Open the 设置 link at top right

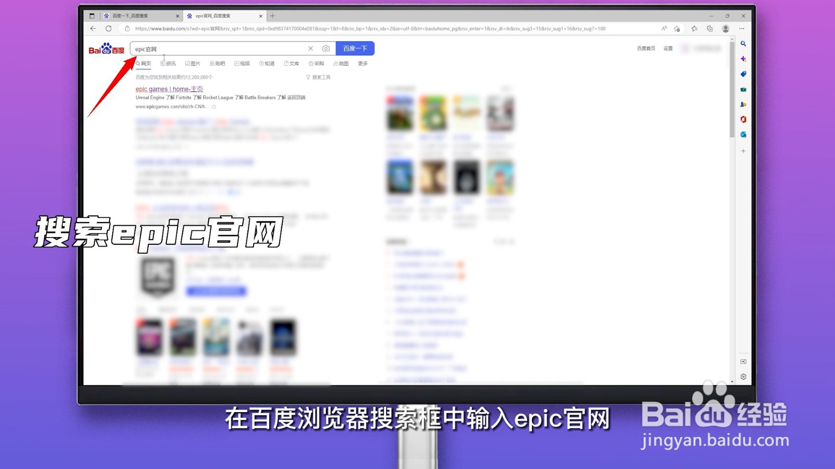[668, 48]
